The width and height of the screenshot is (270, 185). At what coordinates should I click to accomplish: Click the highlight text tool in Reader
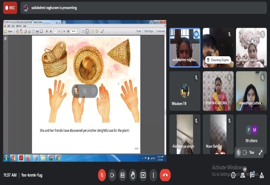(x=97, y=31)
